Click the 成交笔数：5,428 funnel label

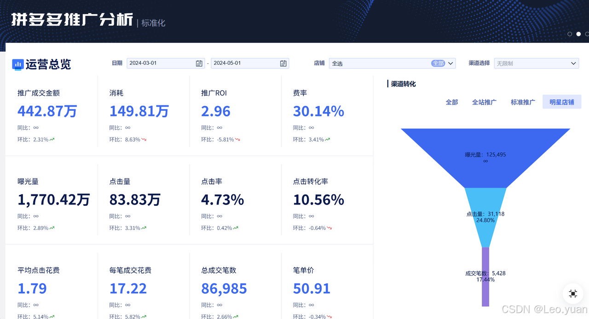coord(485,273)
